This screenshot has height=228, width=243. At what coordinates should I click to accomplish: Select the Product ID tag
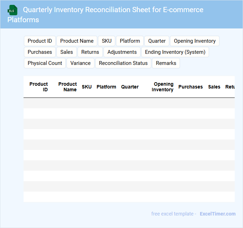[40, 41]
